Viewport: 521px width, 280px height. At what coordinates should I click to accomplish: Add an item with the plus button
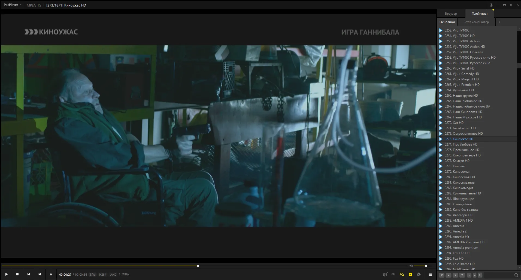pos(469,275)
